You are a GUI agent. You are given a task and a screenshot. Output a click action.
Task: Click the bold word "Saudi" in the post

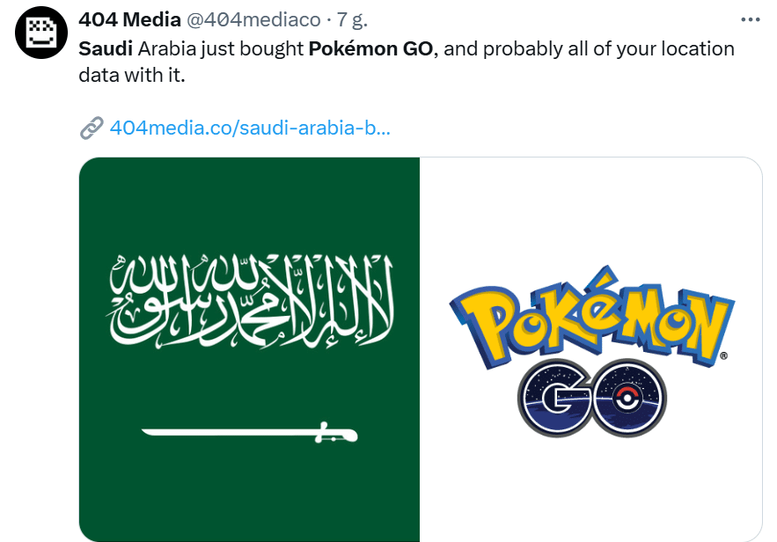tap(106, 48)
